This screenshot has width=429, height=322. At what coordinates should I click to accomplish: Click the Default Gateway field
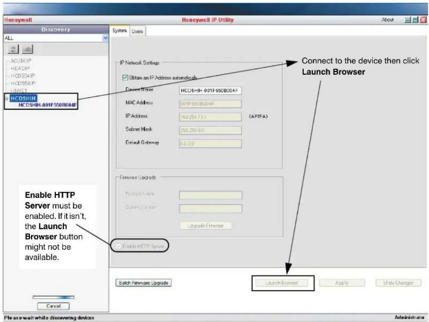point(210,144)
